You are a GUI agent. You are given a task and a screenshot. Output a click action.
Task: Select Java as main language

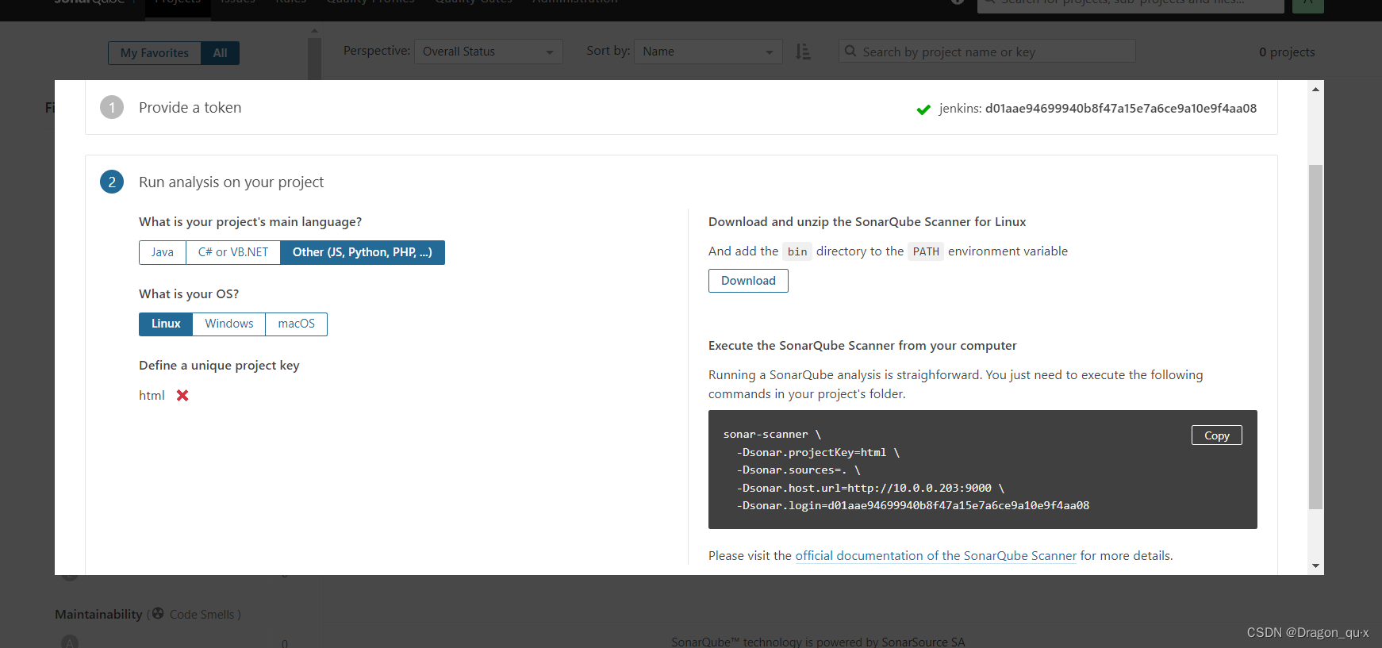pyautogui.click(x=163, y=252)
